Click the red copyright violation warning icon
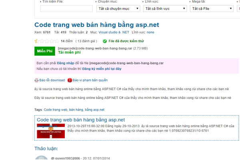The image size is (240, 160). point(70,80)
